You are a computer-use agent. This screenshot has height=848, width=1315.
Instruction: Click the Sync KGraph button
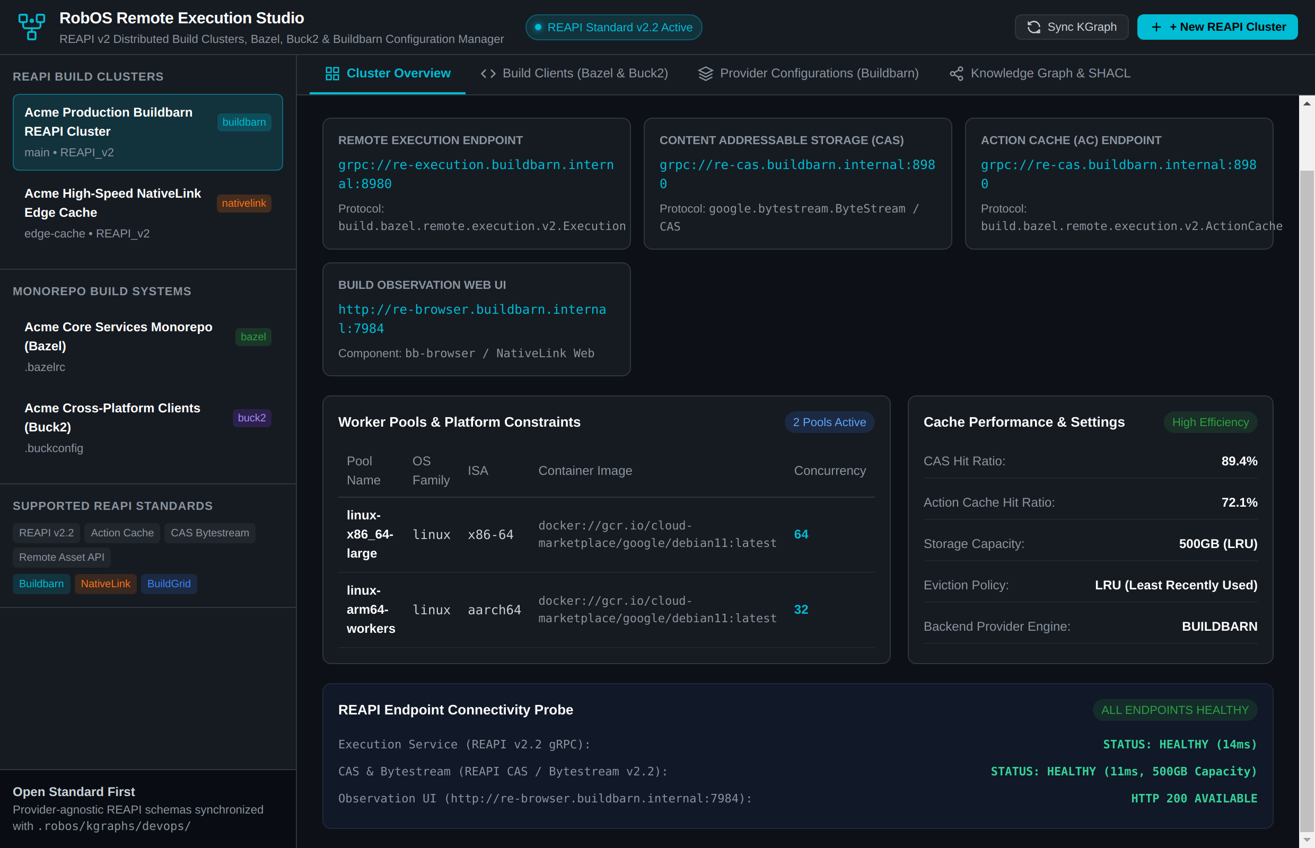tap(1072, 27)
